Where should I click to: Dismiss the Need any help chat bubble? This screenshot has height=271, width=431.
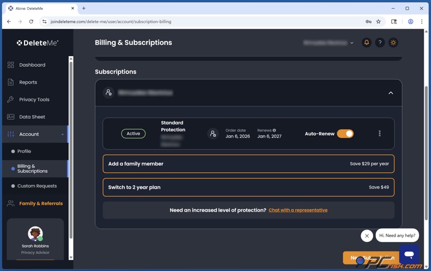(x=367, y=236)
